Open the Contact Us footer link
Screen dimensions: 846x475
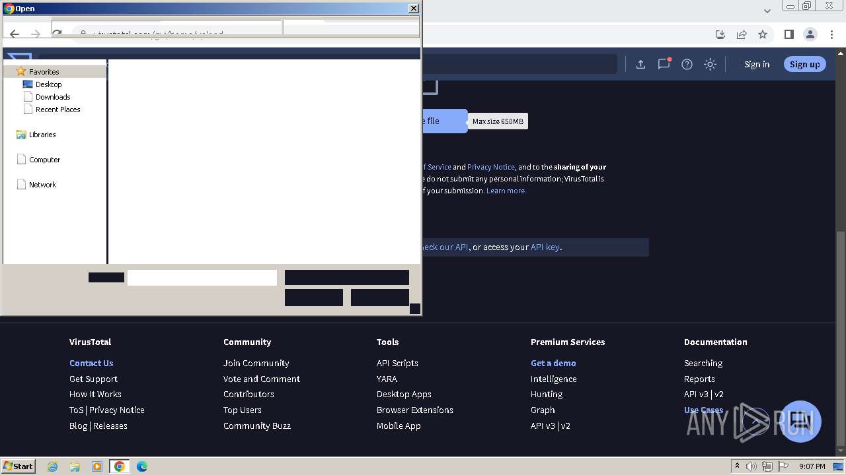91,363
